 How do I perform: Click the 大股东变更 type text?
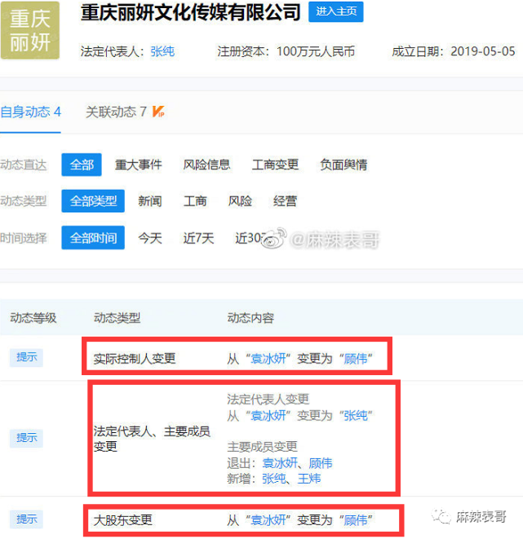pos(122,520)
